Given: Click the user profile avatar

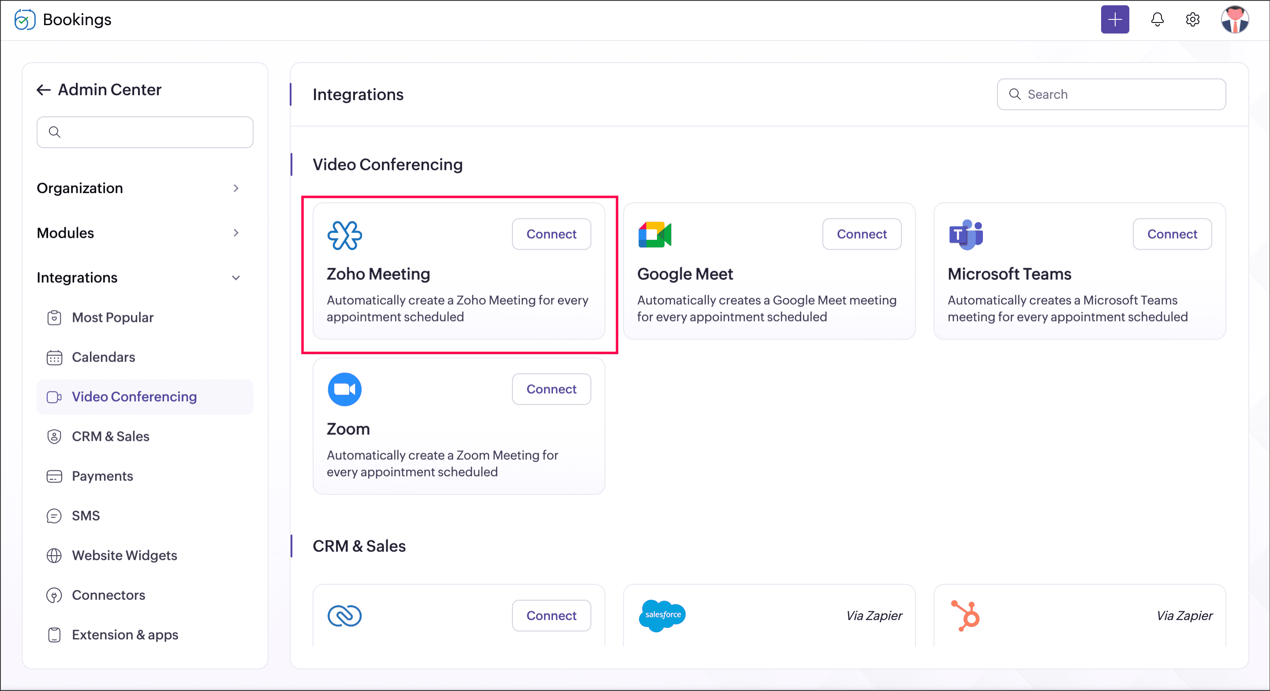Looking at the screenshot, I should pyautogui.click(x=1235, y=20).
